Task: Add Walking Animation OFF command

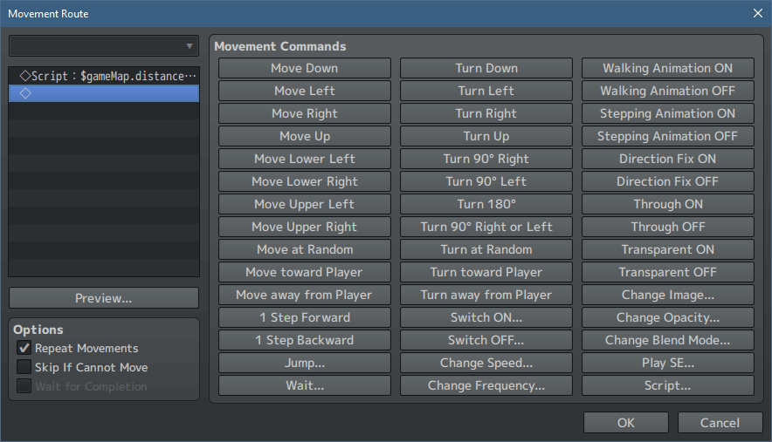Action: [668, 91]
